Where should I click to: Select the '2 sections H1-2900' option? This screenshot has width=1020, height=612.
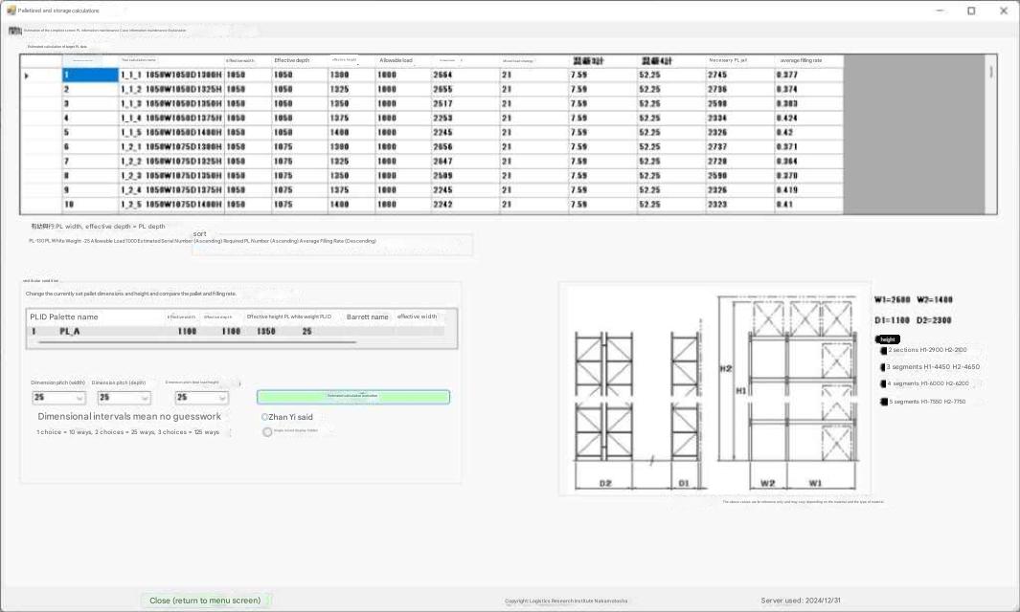(x=883, y=351)
